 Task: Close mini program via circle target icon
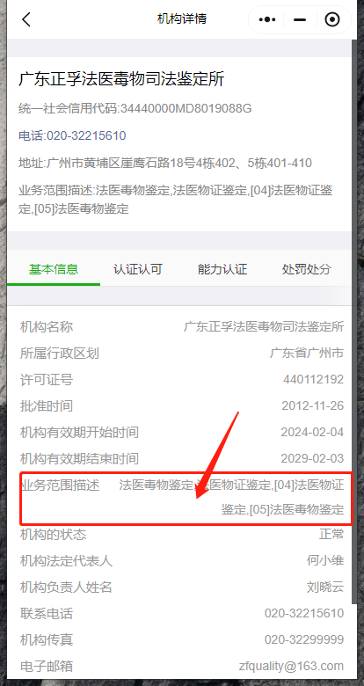tap(332, 19)
